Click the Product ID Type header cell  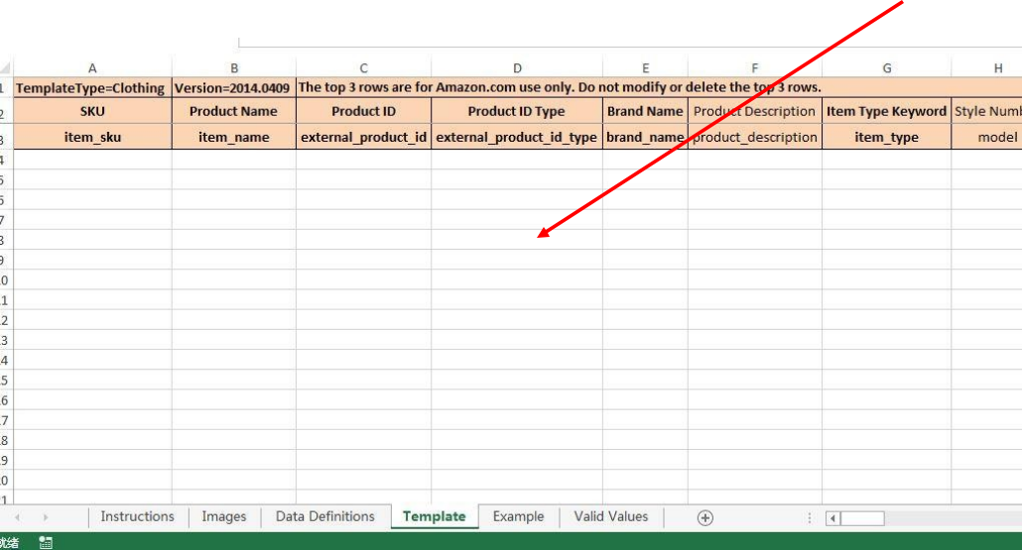point(516,111)
